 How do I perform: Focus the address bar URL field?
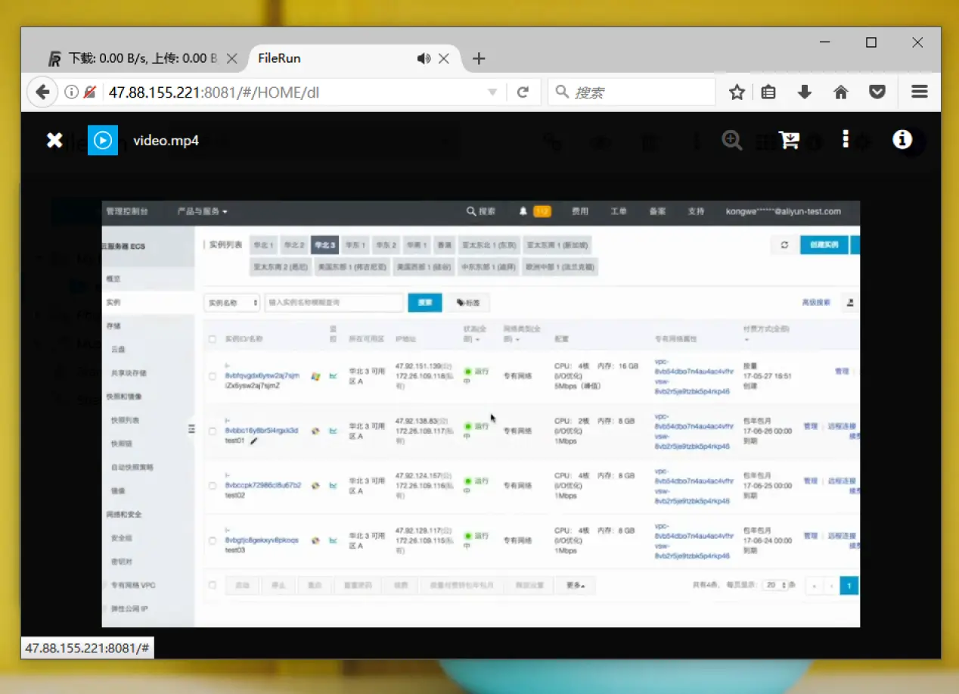pos(295,92)
